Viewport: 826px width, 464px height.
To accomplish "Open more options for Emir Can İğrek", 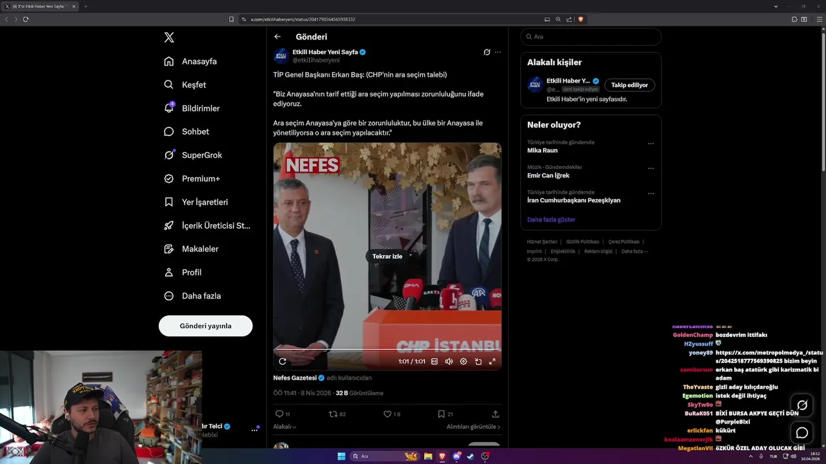I will 650,169.
